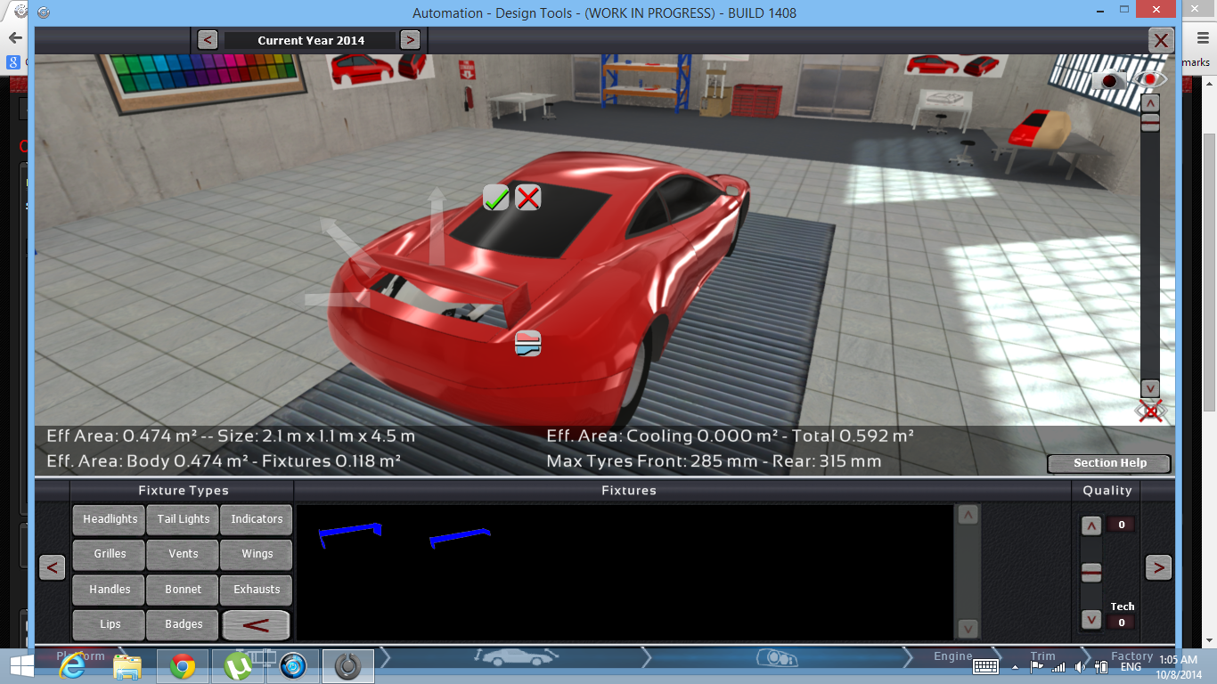1217x684 pixels.
Task: Click Eff. Area Cooling 0.000 m² text
Action: point(730,436)
